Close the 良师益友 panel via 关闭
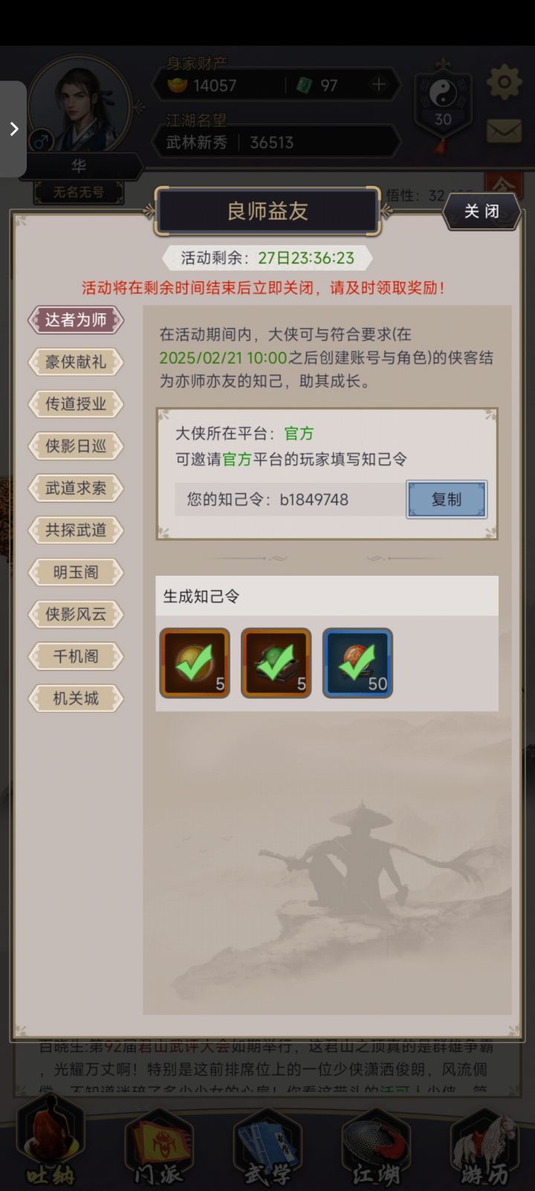Viewport: 535px width, 1191px height. (481, 211)
